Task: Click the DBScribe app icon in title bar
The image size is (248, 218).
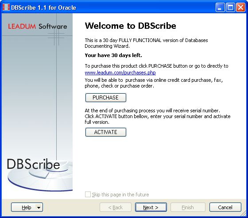Action: pos(6,7)
